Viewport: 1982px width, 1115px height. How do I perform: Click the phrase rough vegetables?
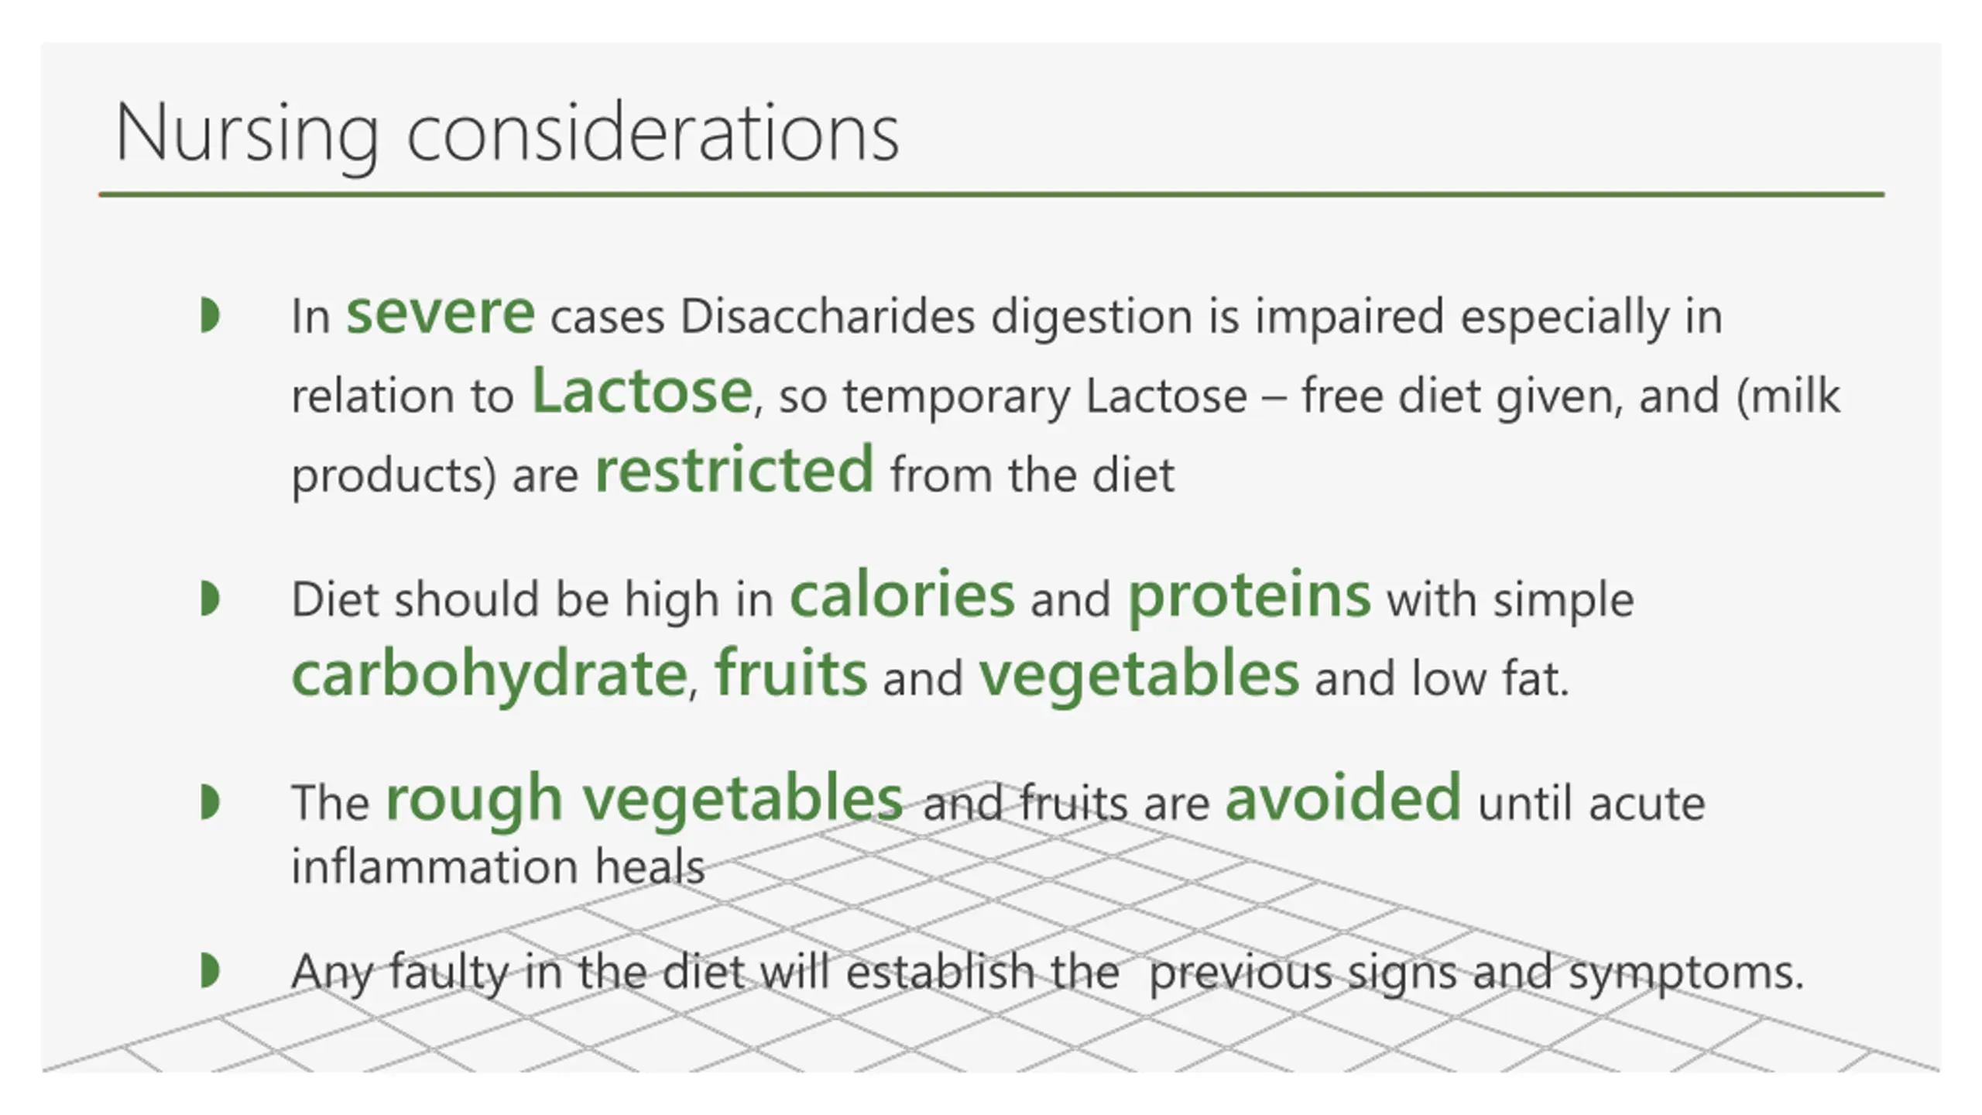[644, 801]
